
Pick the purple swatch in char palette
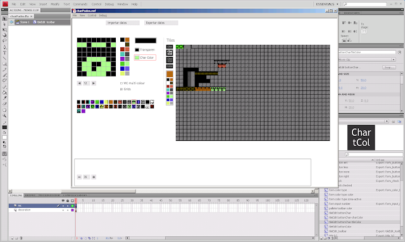[122, 59]
